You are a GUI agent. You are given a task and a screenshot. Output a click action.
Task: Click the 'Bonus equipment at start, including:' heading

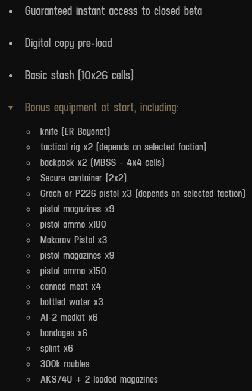click(102, 107)
